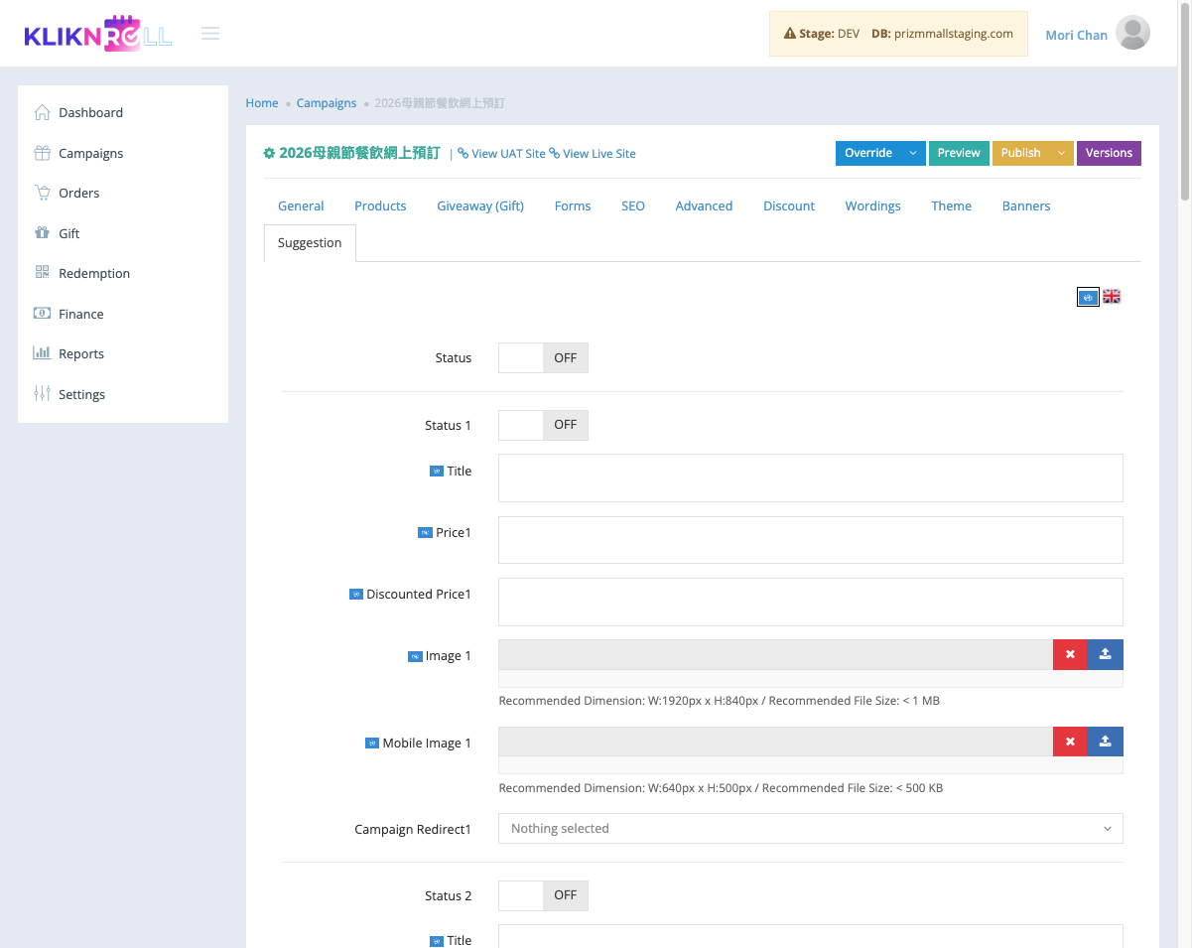Screen dimensions: 1192x948
Task: Click the Mori Chan username
Action: click(1076, 35)
